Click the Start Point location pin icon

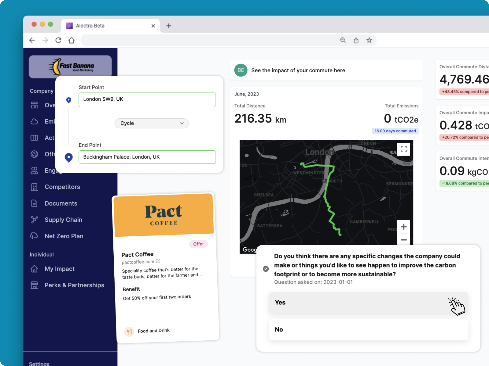[69, 100]
